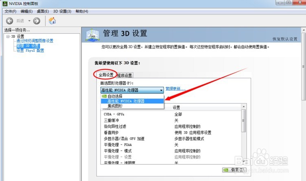Image resolution: width=306 pixels, height=181 pixels.
Task: Open the preferred graphics processor combo box
Action: 132,90
